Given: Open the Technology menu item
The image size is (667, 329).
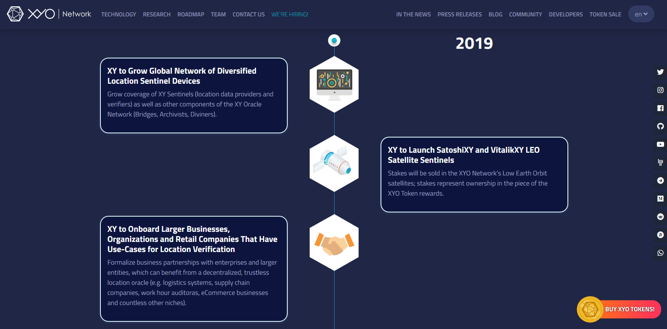Looking at the screenshot, I should (119, 14).
